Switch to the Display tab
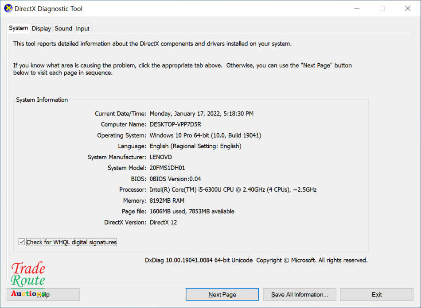 tap(41, 28)
